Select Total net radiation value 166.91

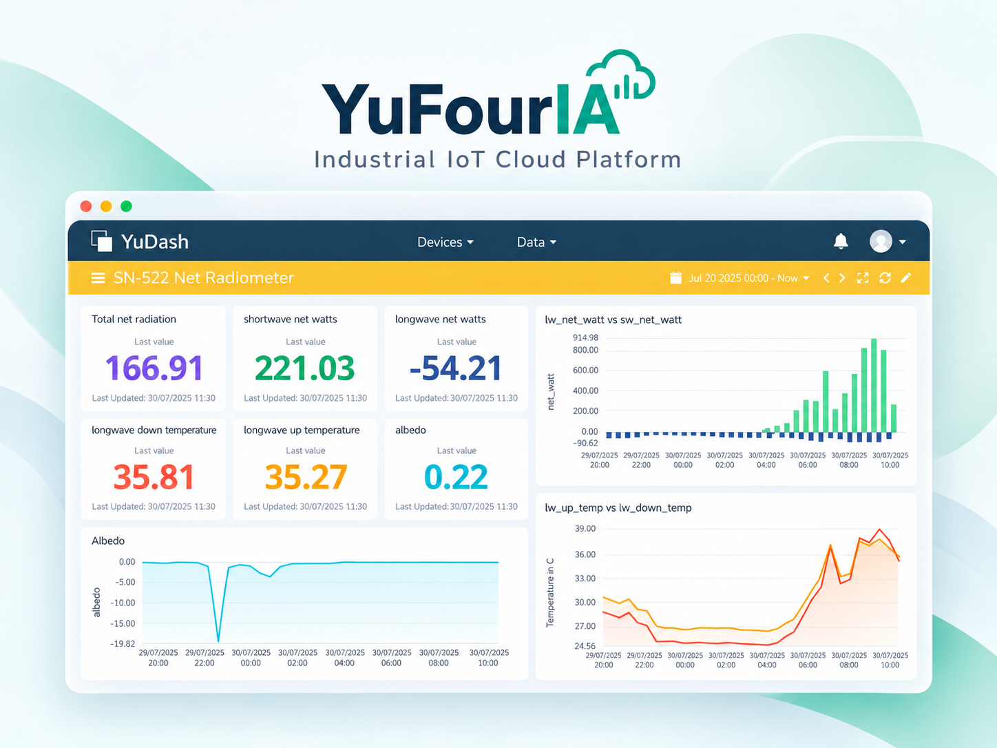tap(154, 368)
